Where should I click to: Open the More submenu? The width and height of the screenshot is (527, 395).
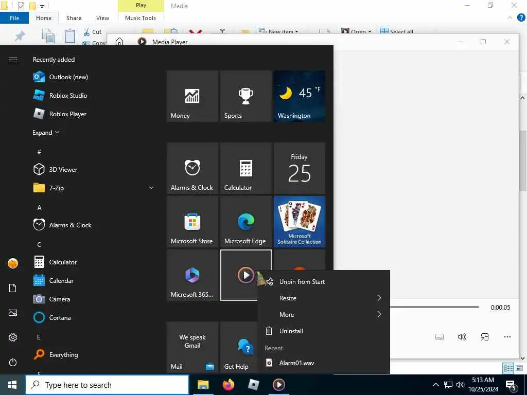point(324,314)
